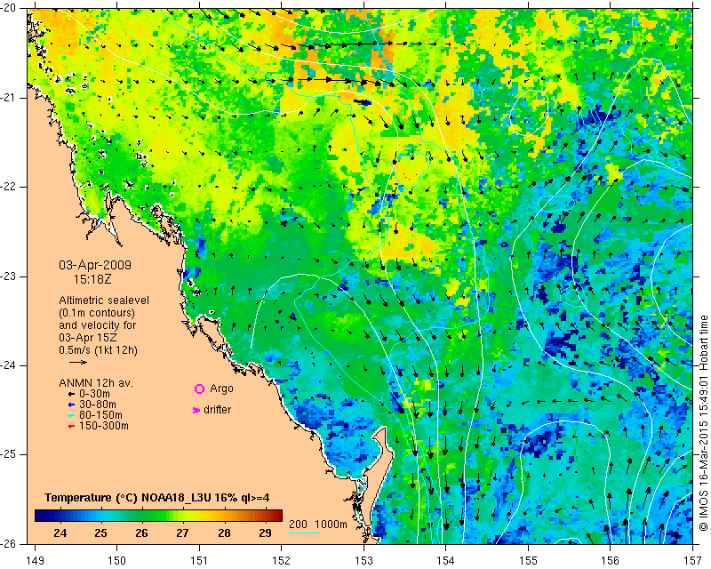Viewport: 711px width, 569px height.
Task: Click the 'drifter' legend label
Action: coord(217,410)
